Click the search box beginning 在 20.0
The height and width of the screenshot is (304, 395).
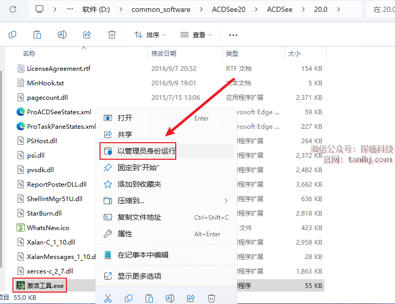point(380,9)
